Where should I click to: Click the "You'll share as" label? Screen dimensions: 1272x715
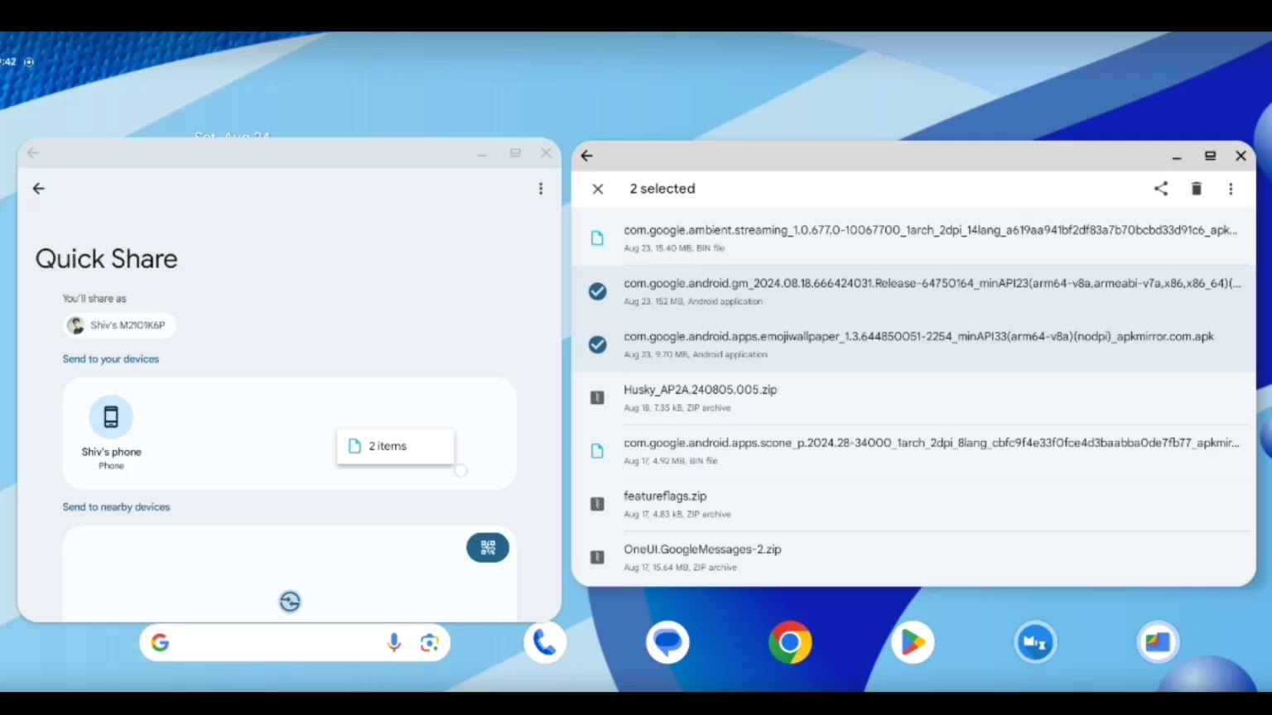[94, 299]
